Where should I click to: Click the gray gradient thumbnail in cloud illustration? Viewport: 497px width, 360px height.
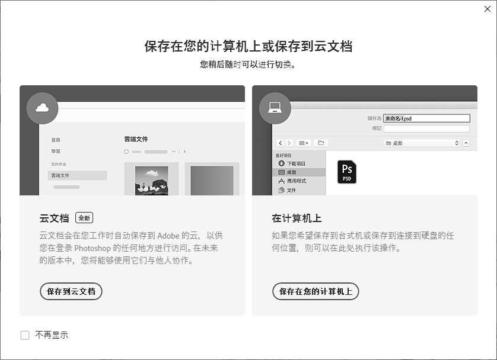click(x=212, y=181)
